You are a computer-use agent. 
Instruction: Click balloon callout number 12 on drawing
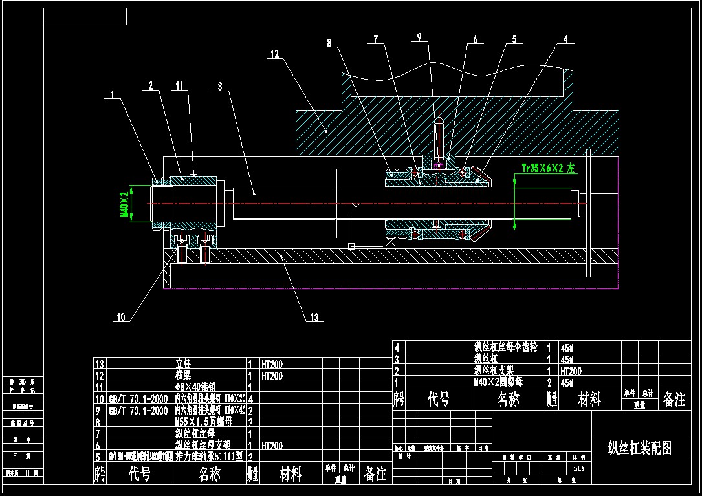pos(274,54)
